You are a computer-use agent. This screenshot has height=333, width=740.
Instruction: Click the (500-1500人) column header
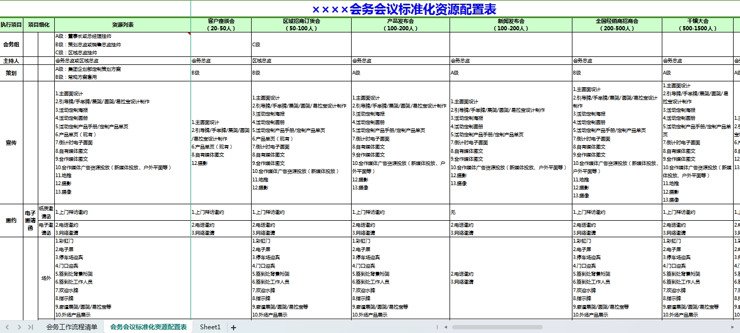tap(698, 24)
